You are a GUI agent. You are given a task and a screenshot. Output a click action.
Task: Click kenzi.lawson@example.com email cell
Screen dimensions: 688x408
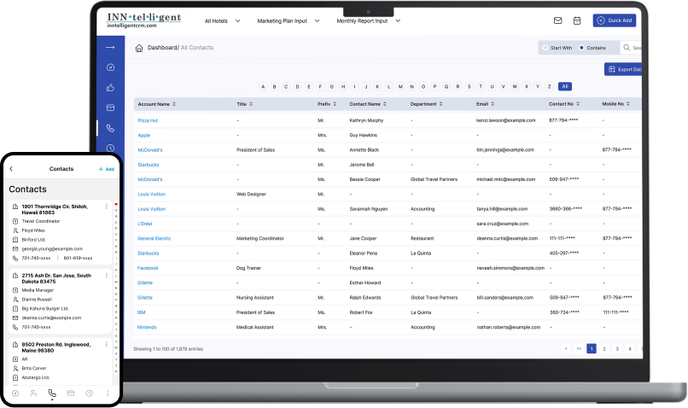click(506, 120)
